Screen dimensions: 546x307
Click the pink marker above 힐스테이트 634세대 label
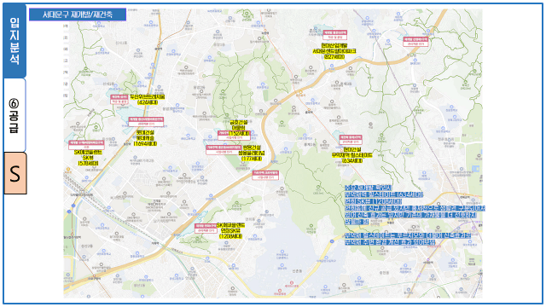pos(351,140)
